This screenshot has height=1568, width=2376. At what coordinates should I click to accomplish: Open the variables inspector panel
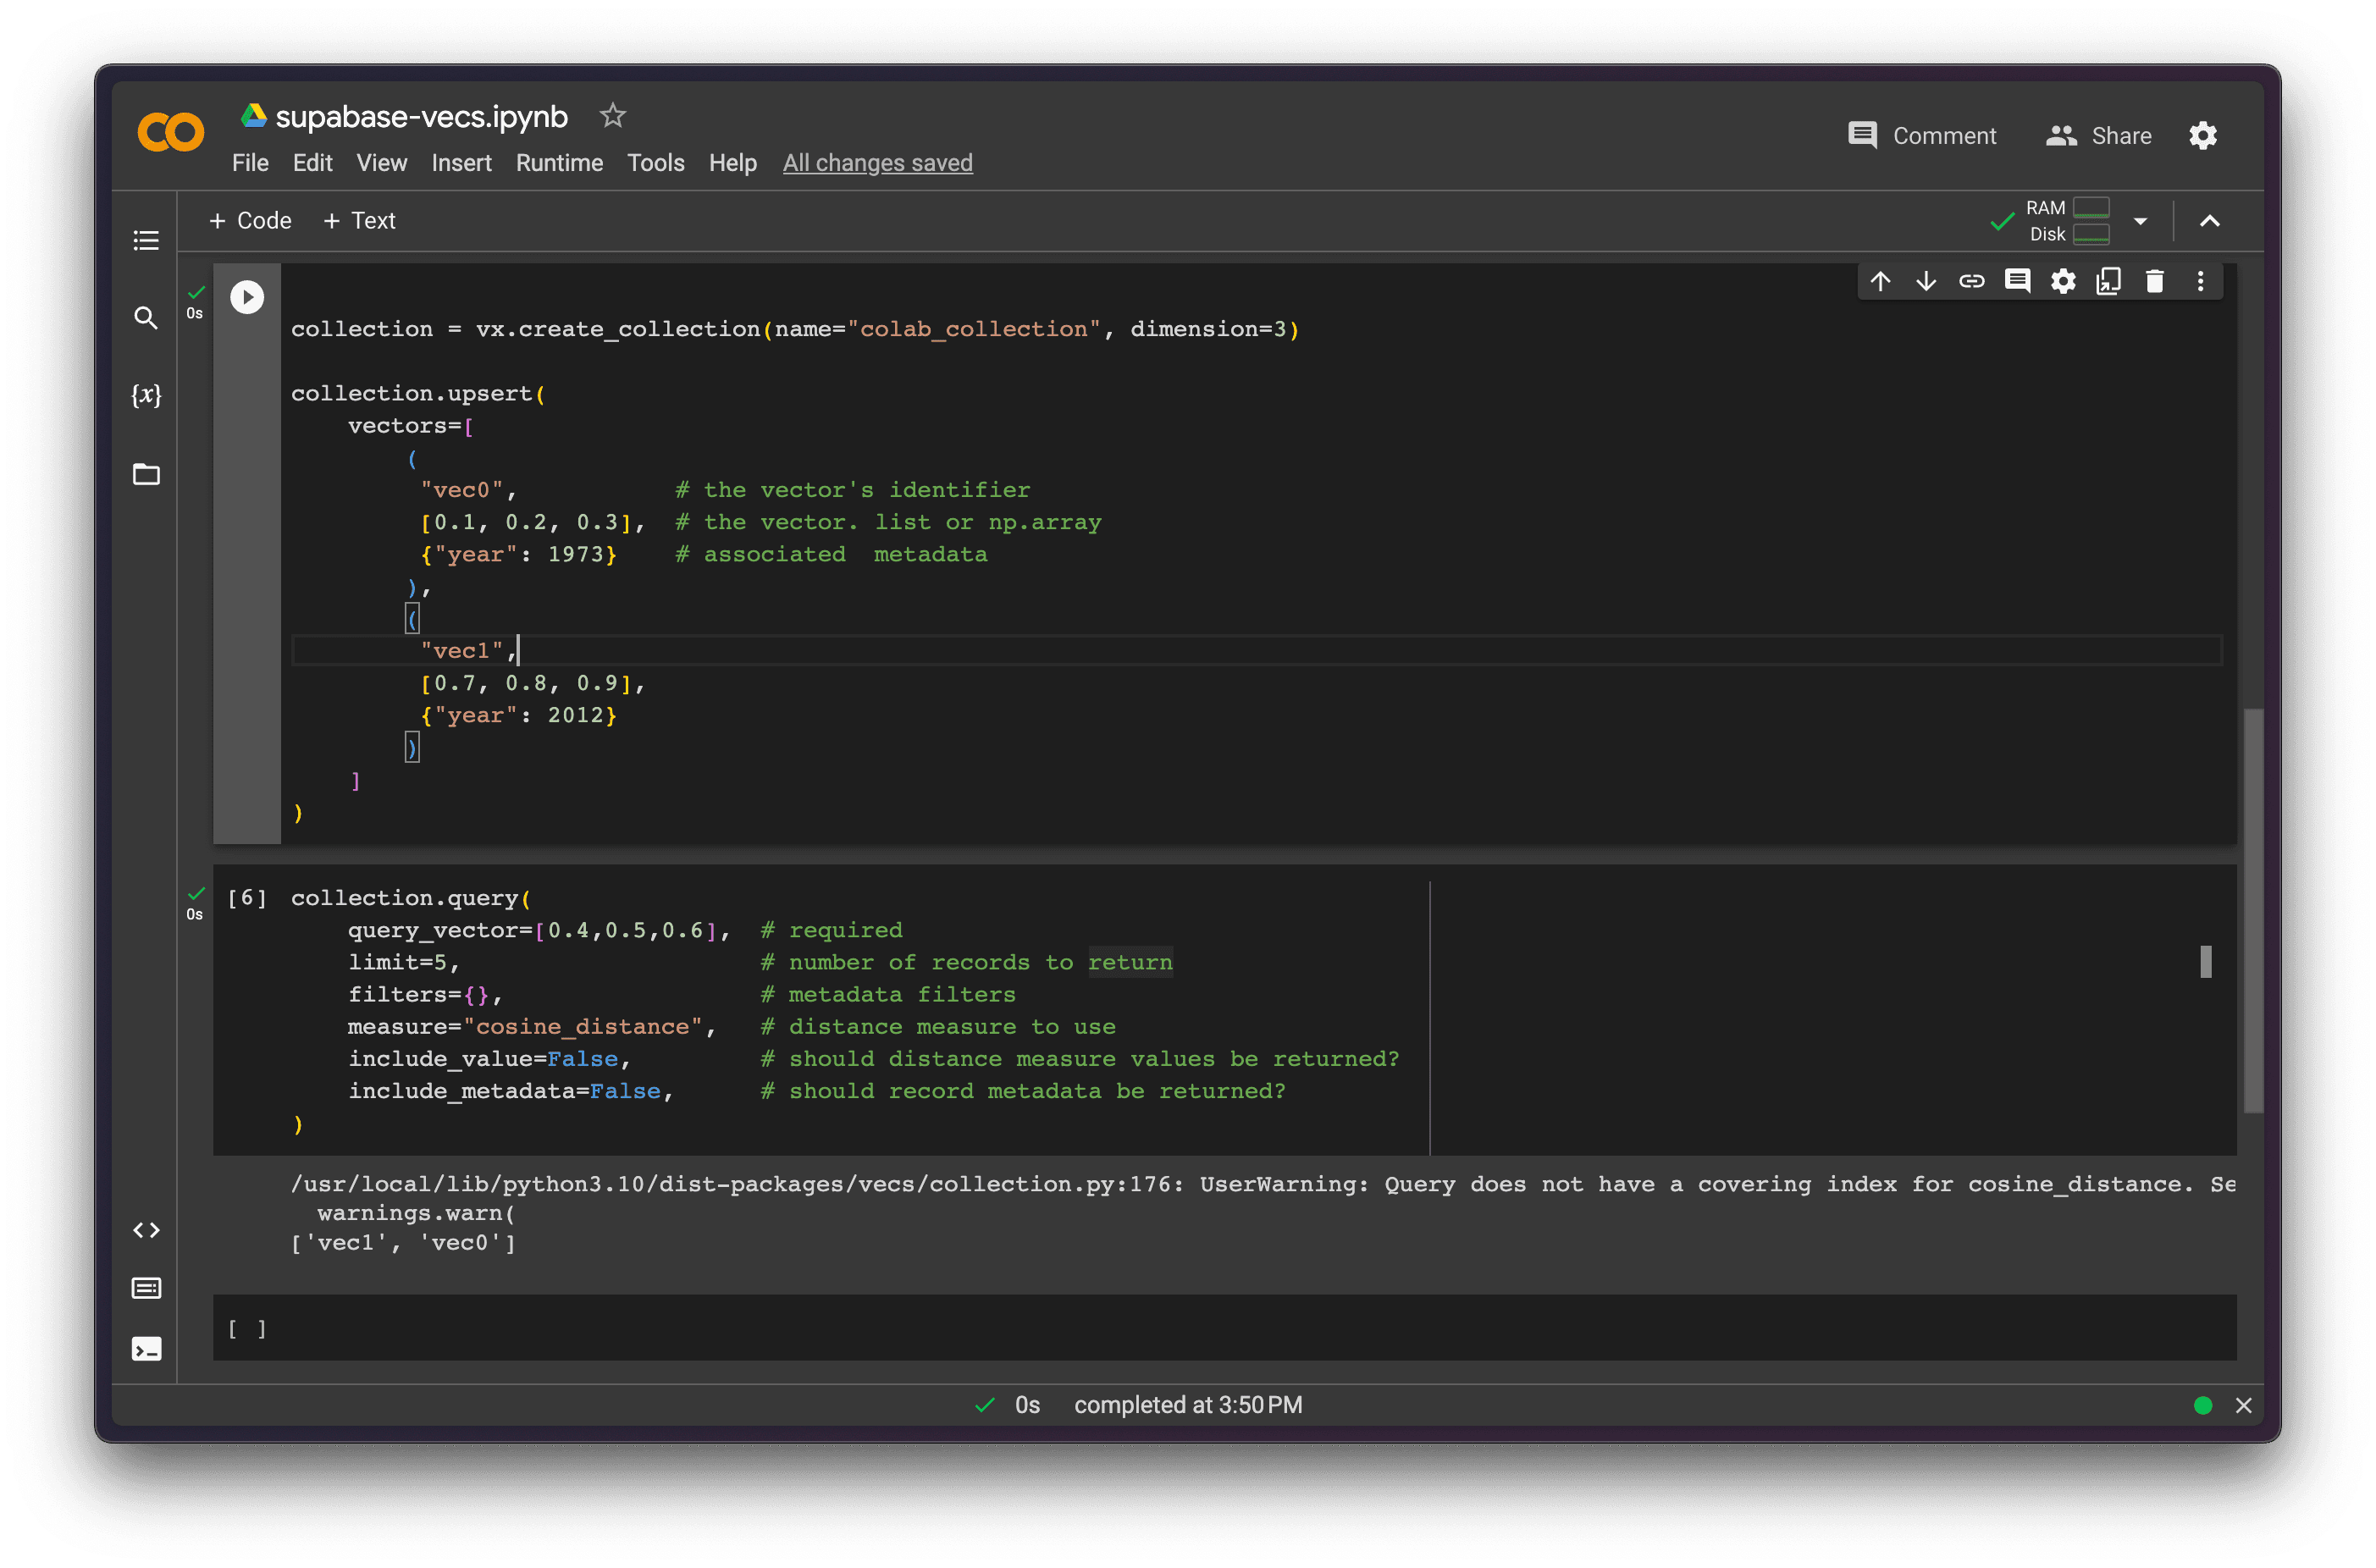coord(146,395)
